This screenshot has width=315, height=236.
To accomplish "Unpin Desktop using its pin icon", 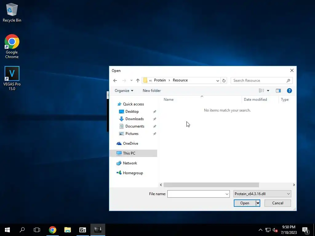I will point(154,112).
